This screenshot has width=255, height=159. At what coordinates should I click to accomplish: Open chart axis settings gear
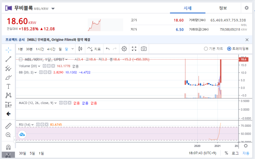(x=246, y=146)
